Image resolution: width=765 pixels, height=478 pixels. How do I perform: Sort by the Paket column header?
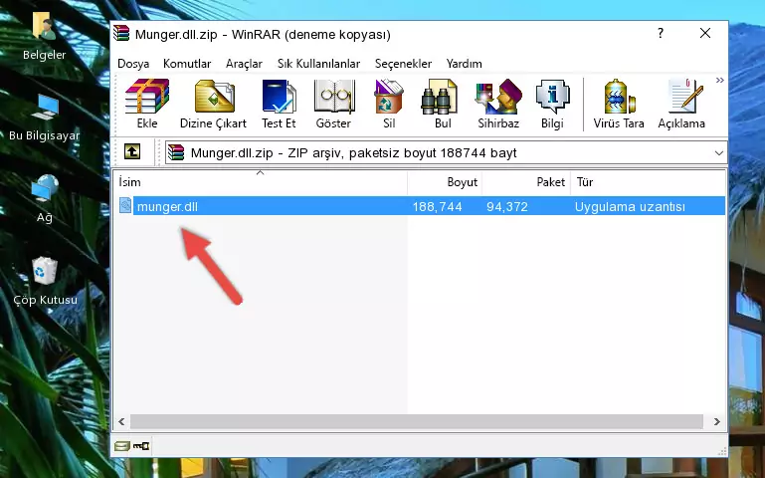[x=526, y=182]
